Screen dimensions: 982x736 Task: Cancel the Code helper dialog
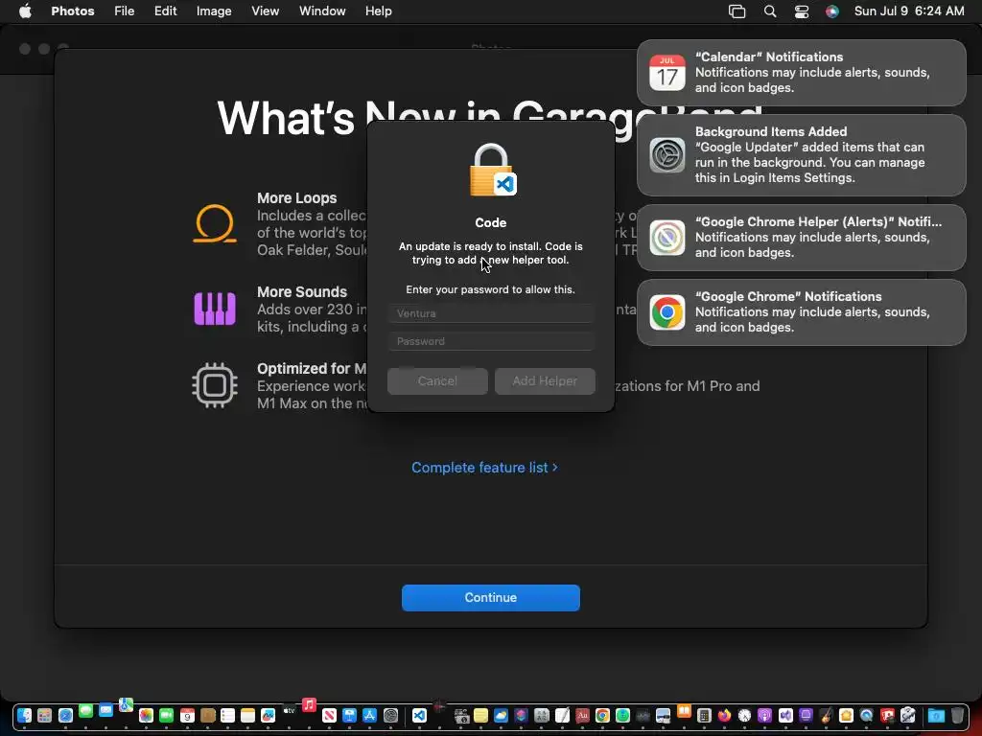[437, 381]
